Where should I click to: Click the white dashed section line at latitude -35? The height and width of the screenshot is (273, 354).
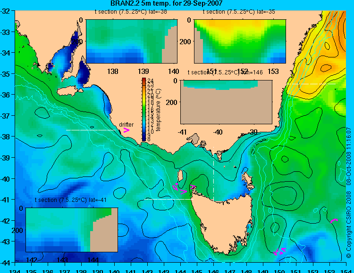click(x=311, y=84)
